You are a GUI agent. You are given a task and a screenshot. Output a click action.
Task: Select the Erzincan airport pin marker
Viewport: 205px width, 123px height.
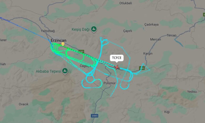click(x=63, y=44)
